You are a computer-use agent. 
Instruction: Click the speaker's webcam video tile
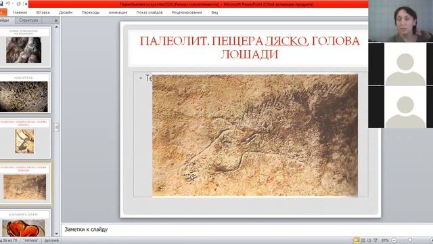[401, 21]
